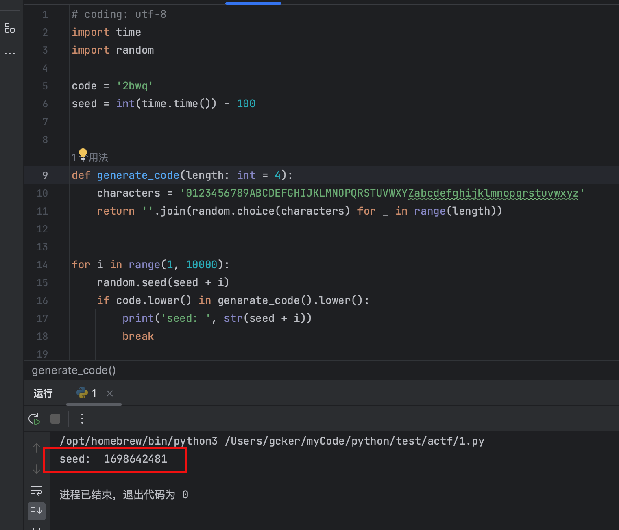Click the /opt/homebrew/bin/python3 interpreter path
This screenshot has height=530, width=619.
(x=139, y=441)
